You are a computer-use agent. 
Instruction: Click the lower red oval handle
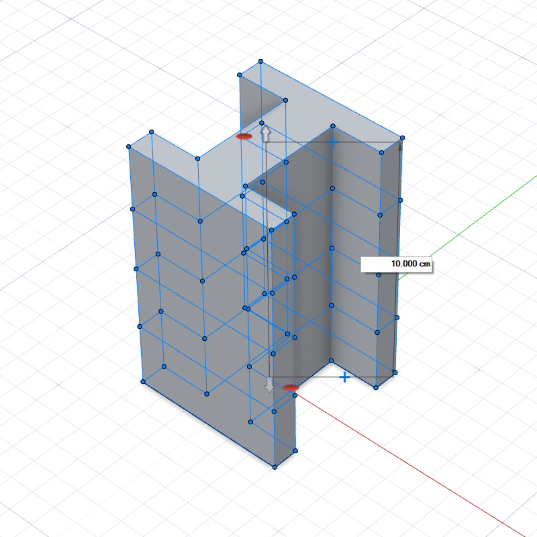coord(291,388)
